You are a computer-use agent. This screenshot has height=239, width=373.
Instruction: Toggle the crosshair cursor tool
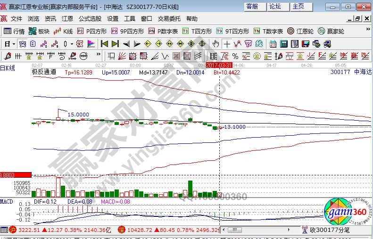pos(227,44)
